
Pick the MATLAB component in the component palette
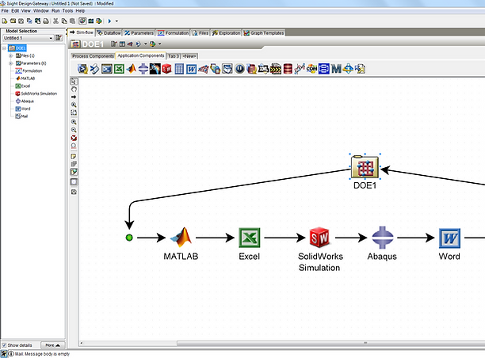131,69
